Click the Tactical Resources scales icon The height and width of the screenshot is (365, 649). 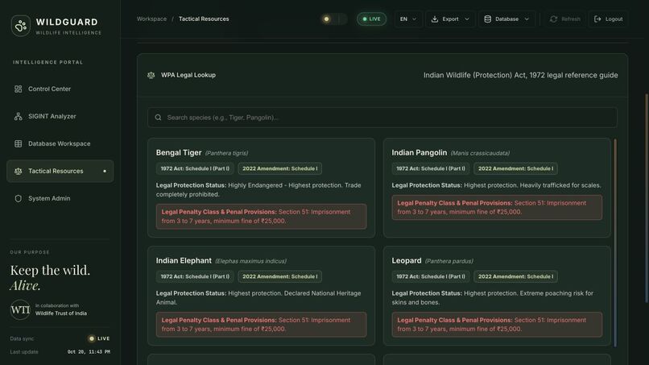(19, 171)
